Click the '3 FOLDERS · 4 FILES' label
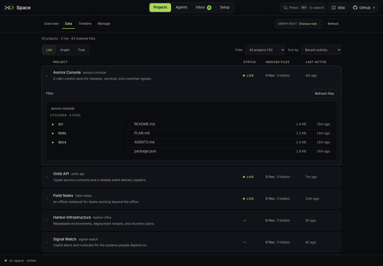This screenshot has height=266, width=383. [65, 115]
